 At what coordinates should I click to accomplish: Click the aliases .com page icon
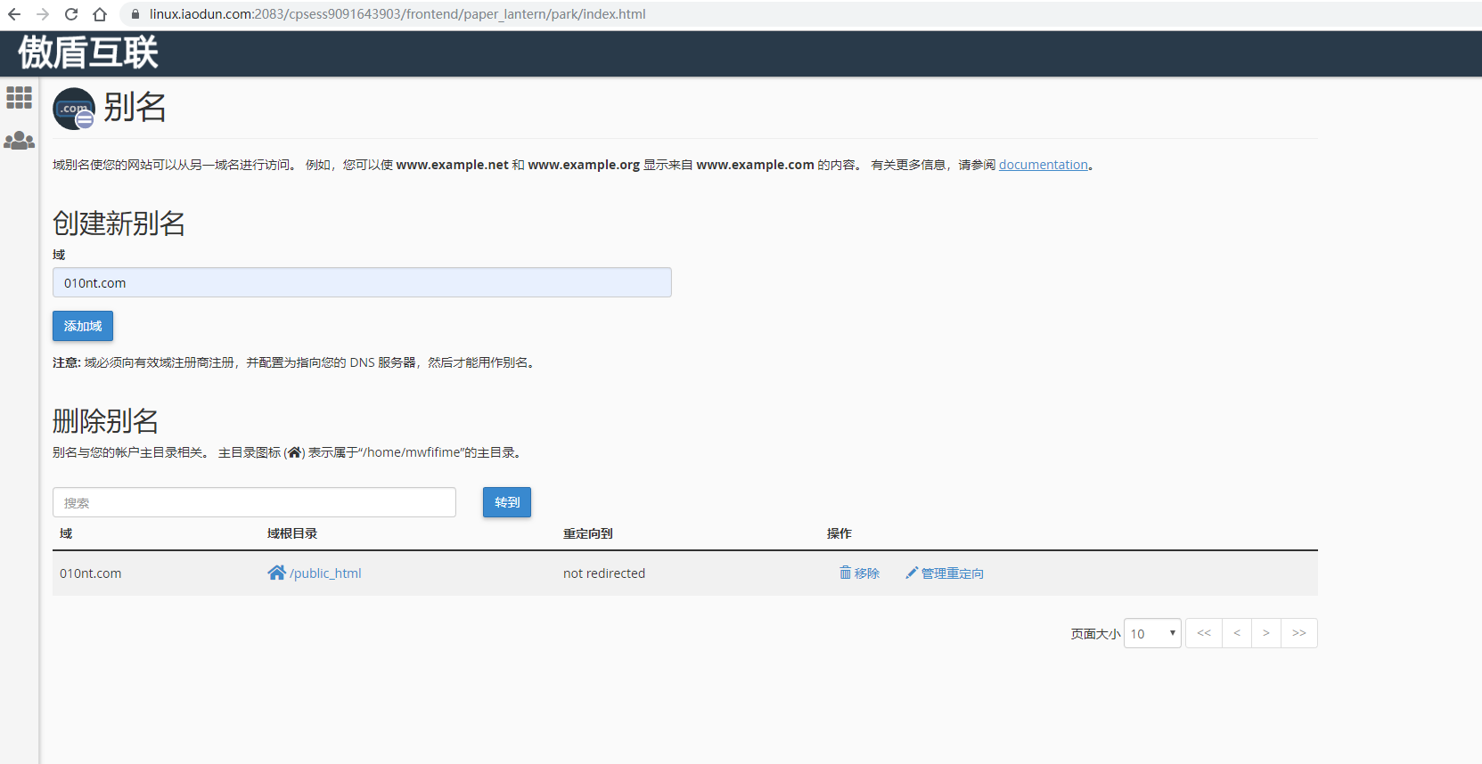point(74,109)
